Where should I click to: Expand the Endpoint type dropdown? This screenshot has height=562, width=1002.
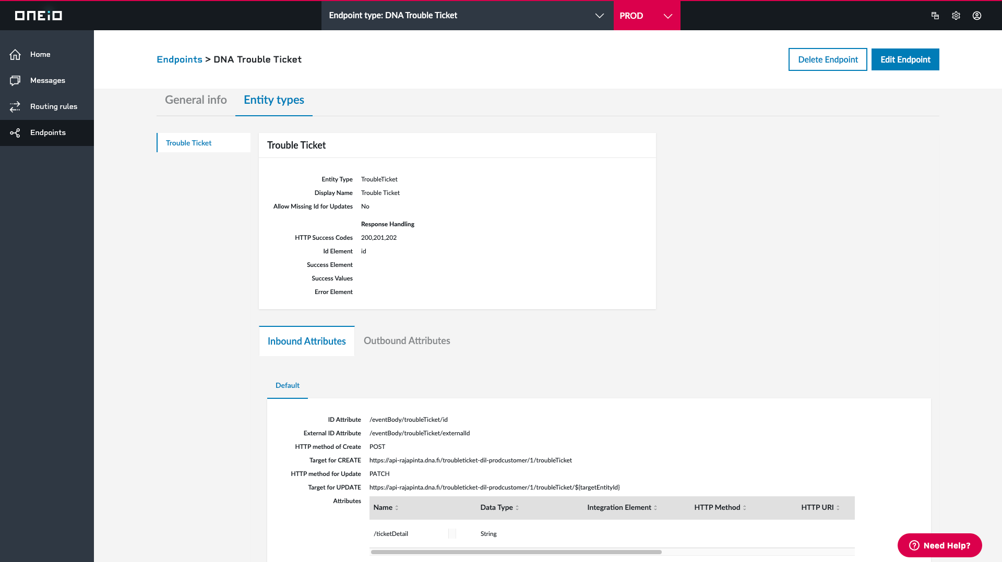467,16
